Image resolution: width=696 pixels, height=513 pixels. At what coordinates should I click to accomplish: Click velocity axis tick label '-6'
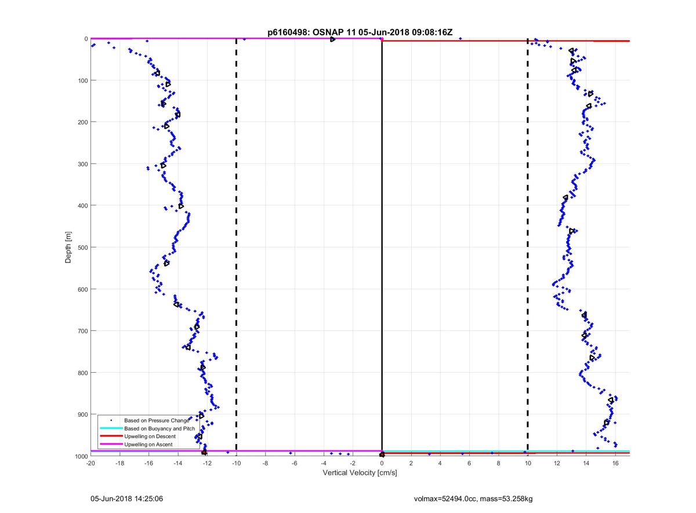point(295,463)
